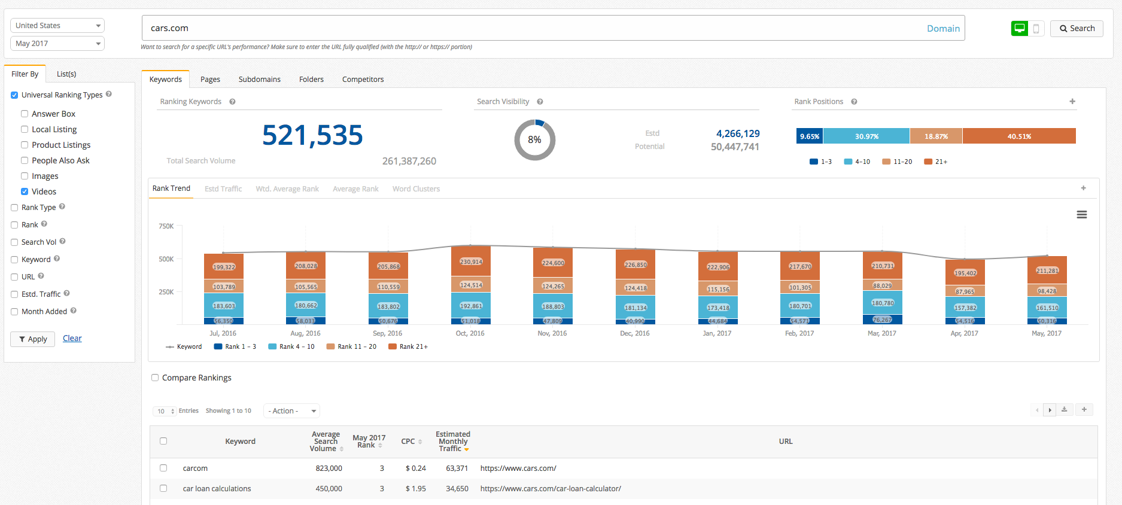Viewport: 1122px width, 505px height.
Task: Click help icon beside Month Added filter
Action: tap(74, 311)
